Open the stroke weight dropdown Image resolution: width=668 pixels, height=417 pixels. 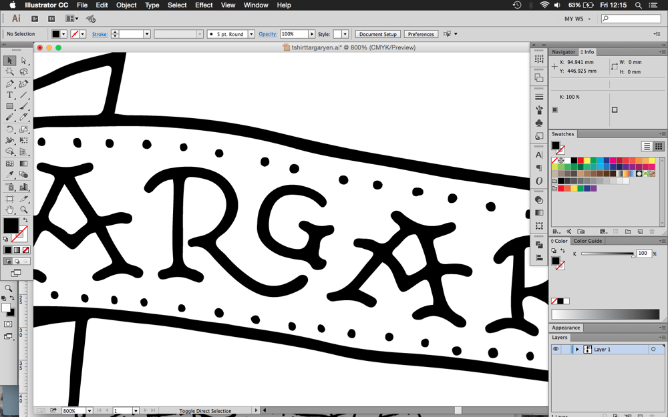pyautogui.click(x=147, y=34)
